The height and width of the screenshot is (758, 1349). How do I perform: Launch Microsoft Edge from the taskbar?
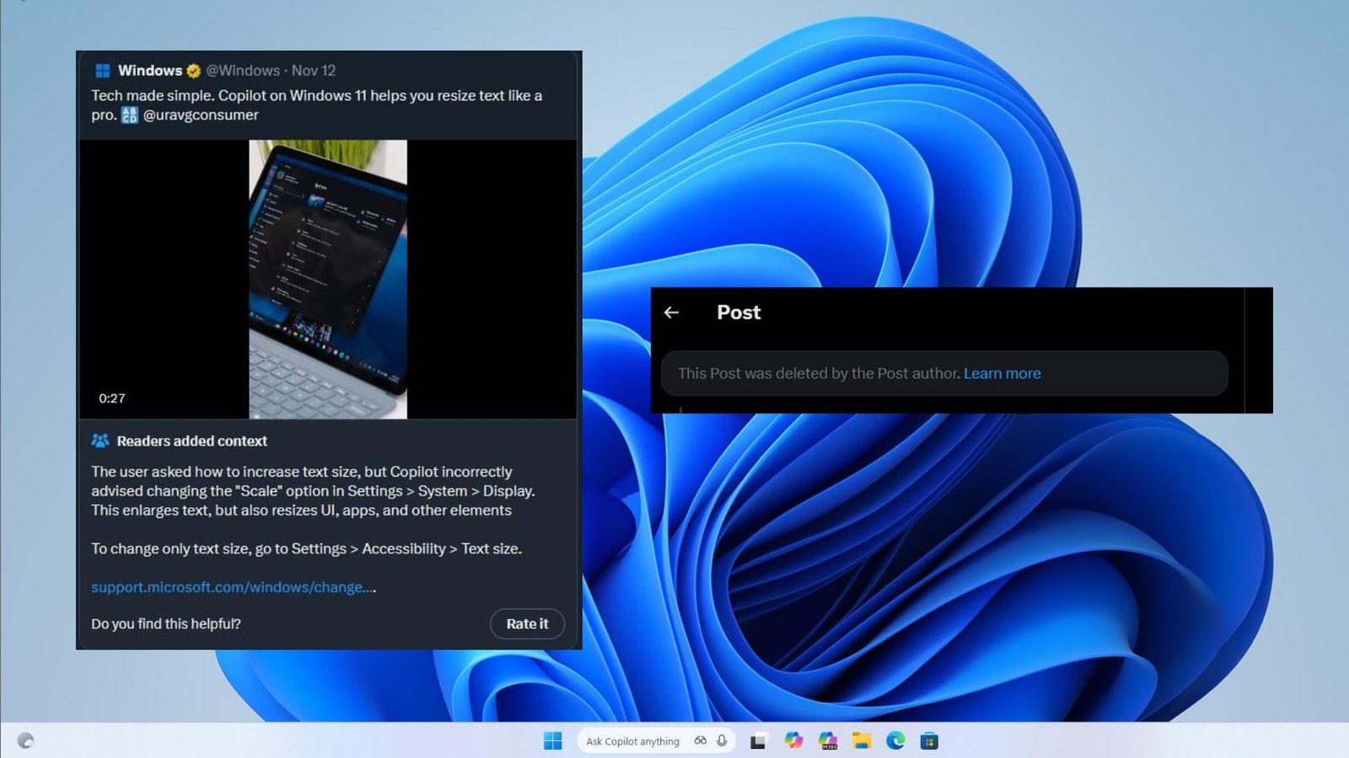pos(895,740)
